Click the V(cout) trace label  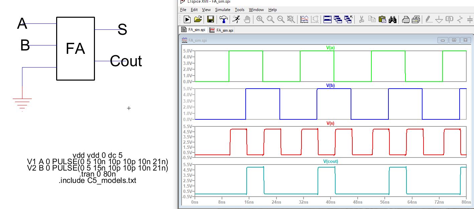330,161
